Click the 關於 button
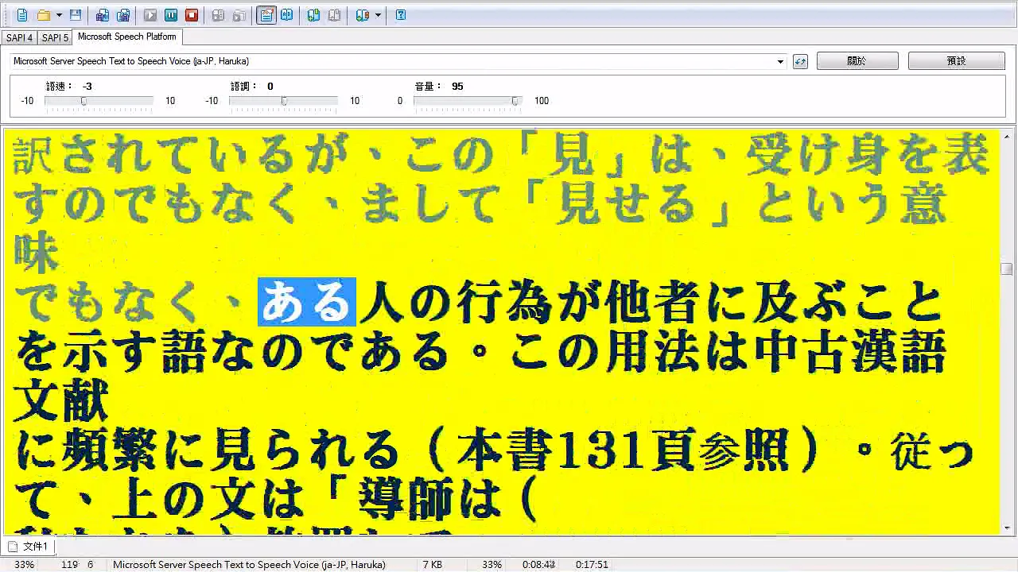The height and width of the screenshot is (572, 1018). tap(857, 61)
